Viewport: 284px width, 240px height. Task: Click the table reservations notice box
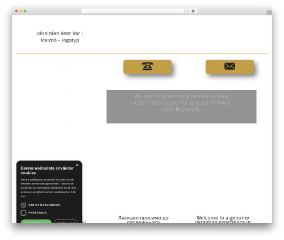(181, 107)
